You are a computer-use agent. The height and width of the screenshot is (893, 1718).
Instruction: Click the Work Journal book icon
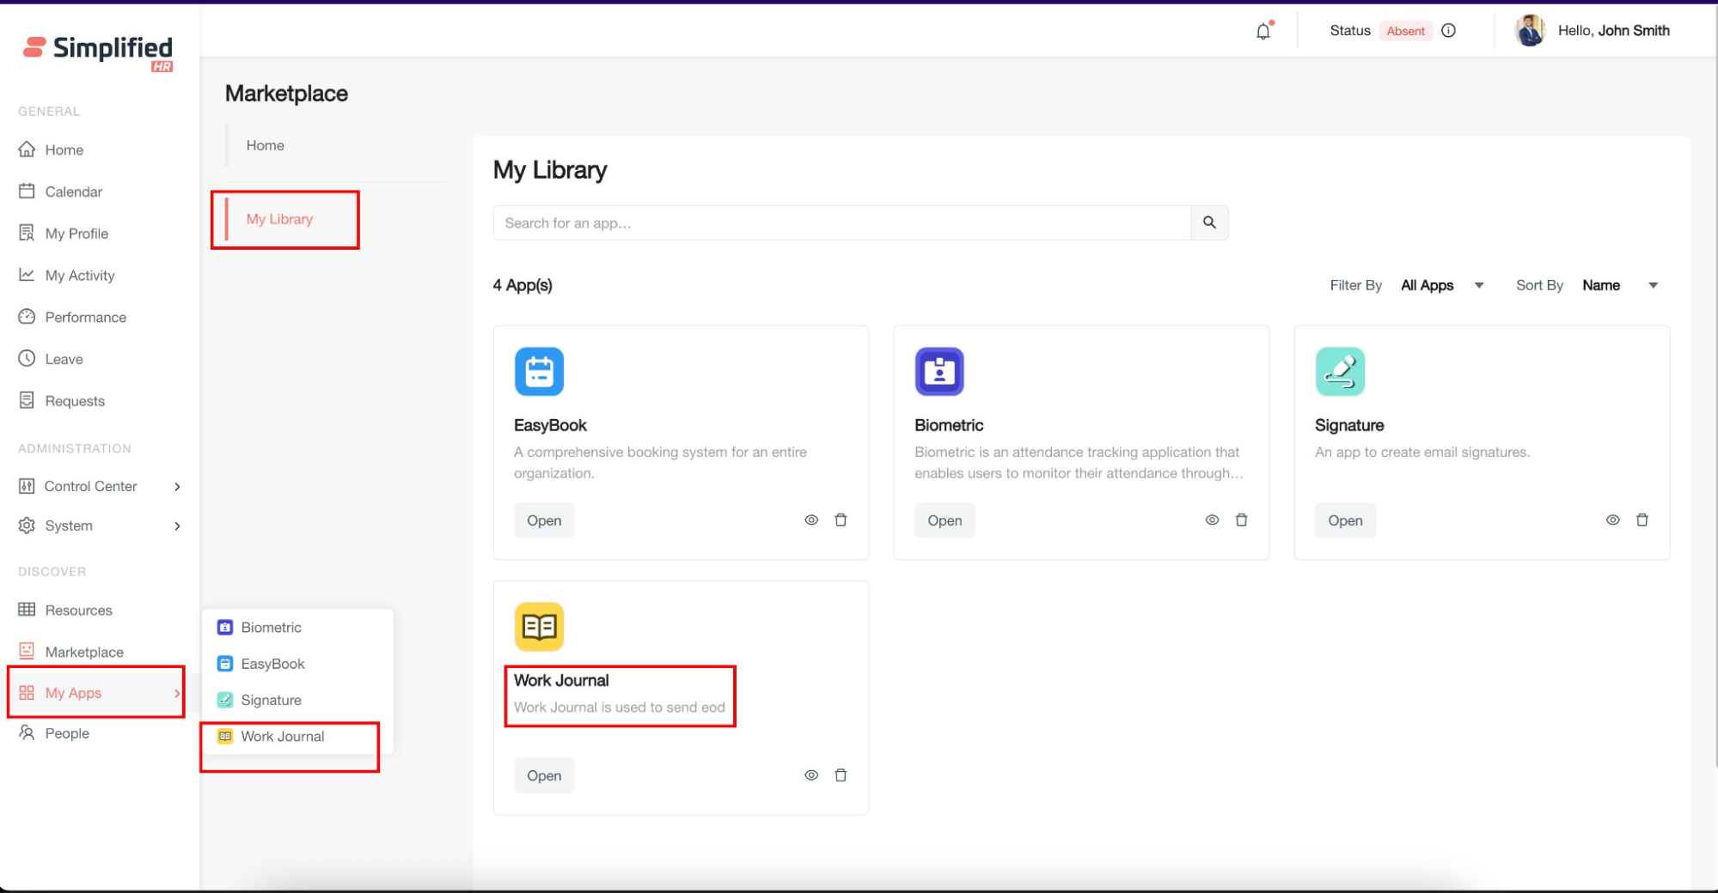tap(539, 627)
